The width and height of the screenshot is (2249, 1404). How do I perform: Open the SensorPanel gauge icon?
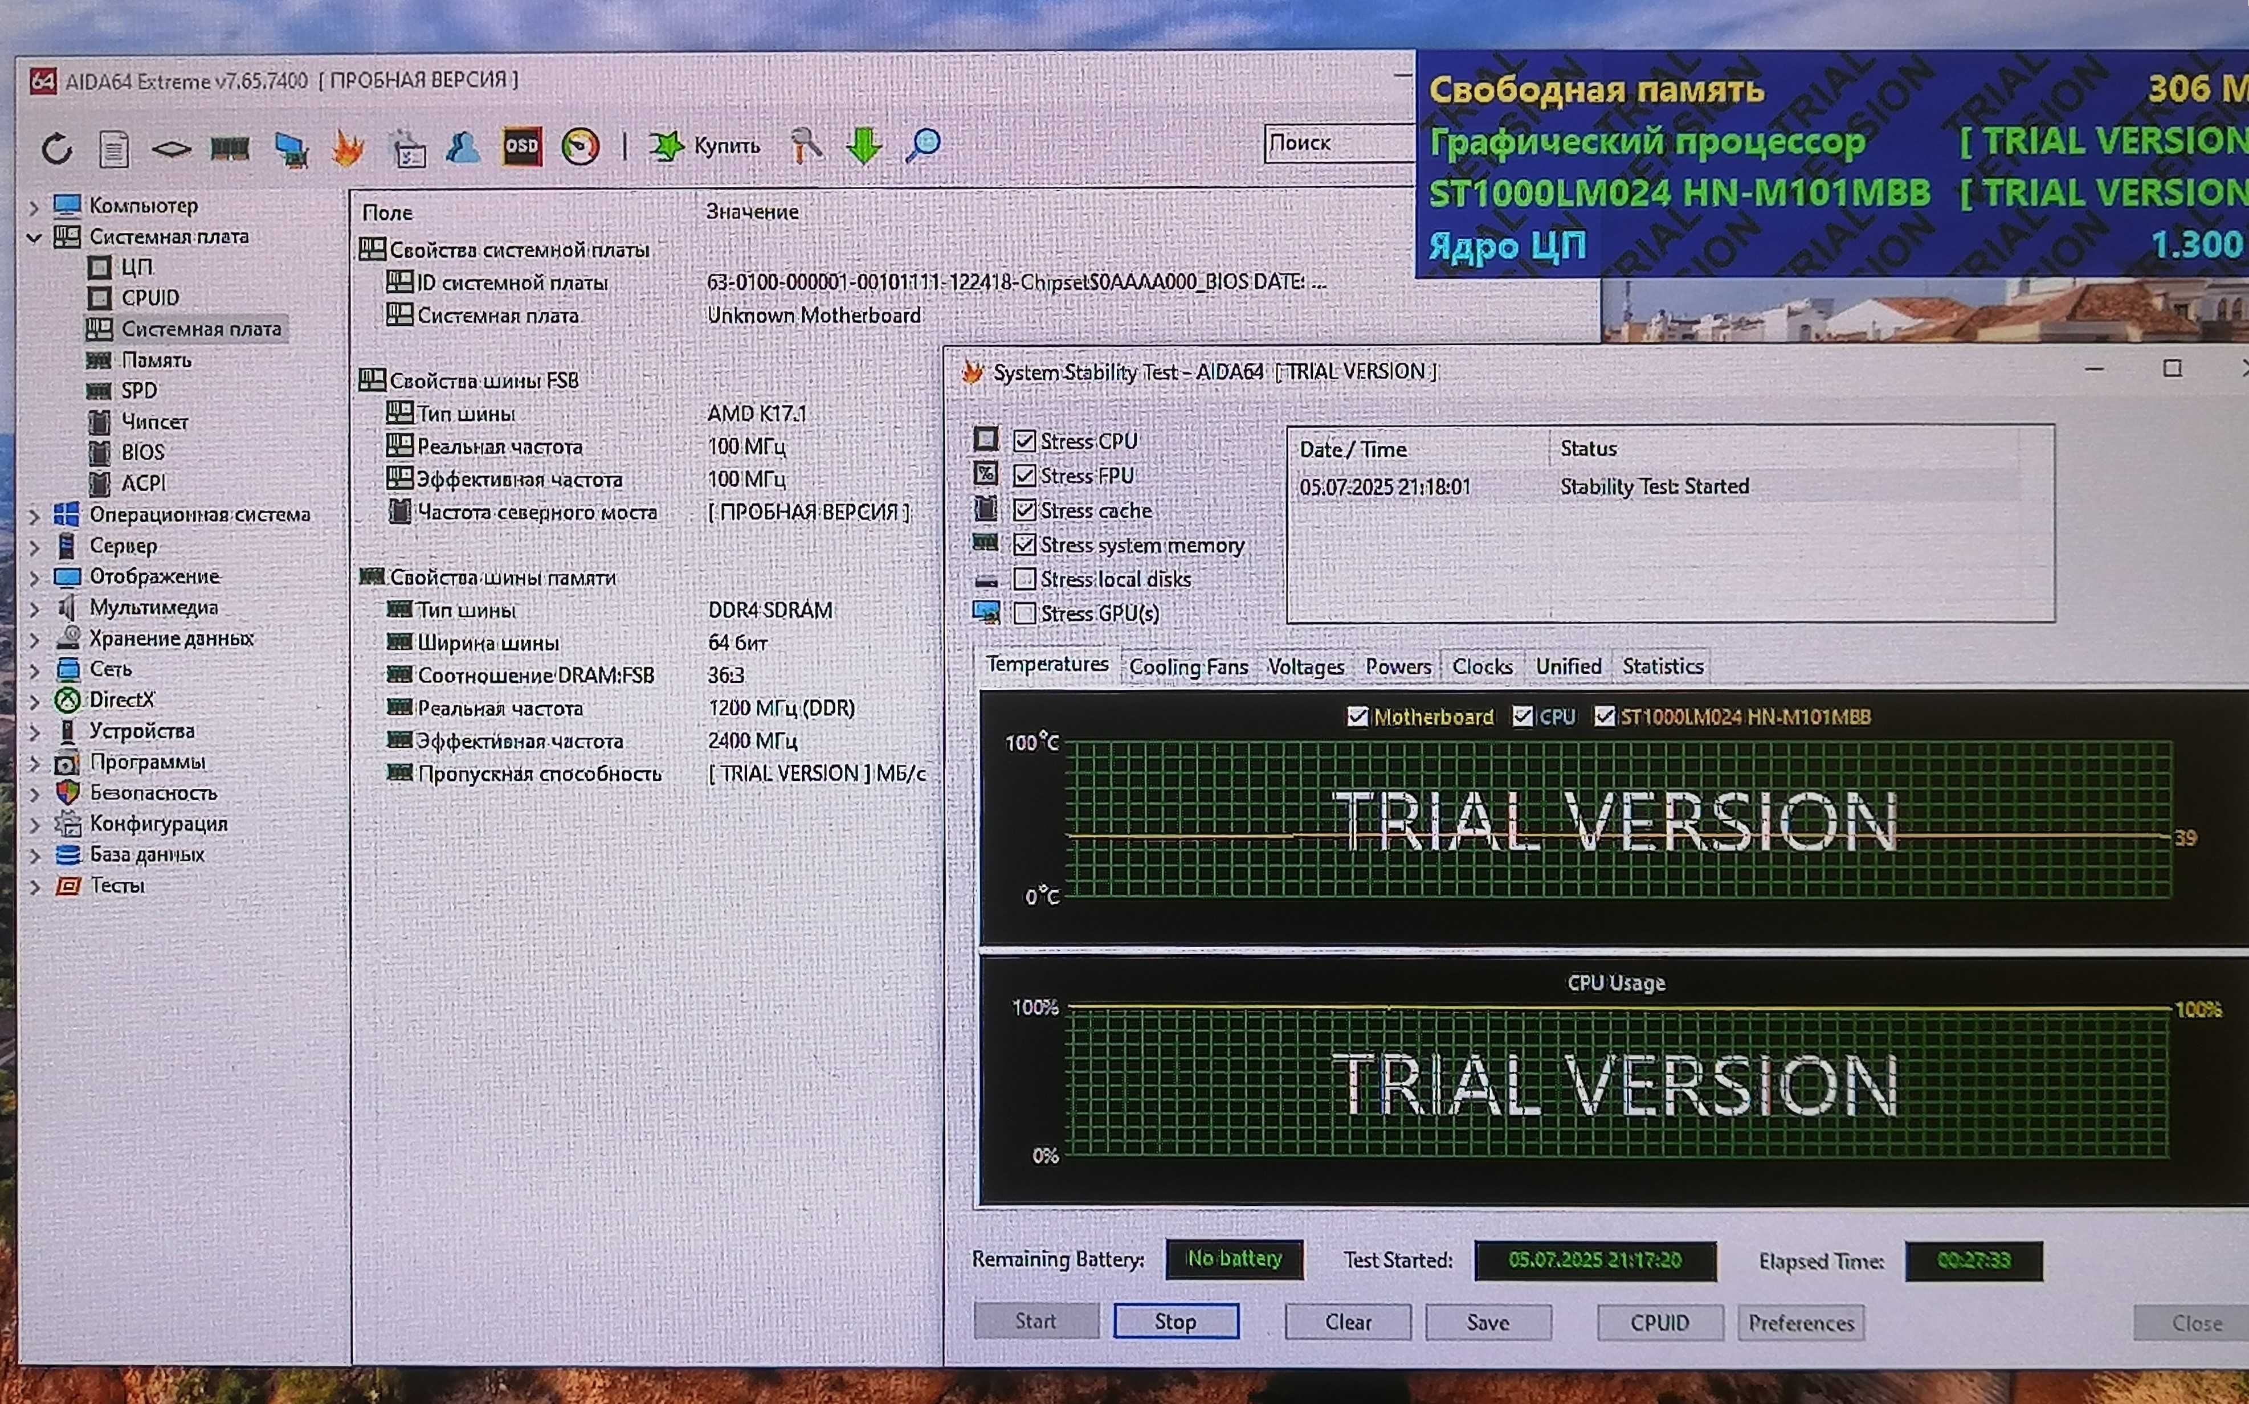[x=581, y=147]
